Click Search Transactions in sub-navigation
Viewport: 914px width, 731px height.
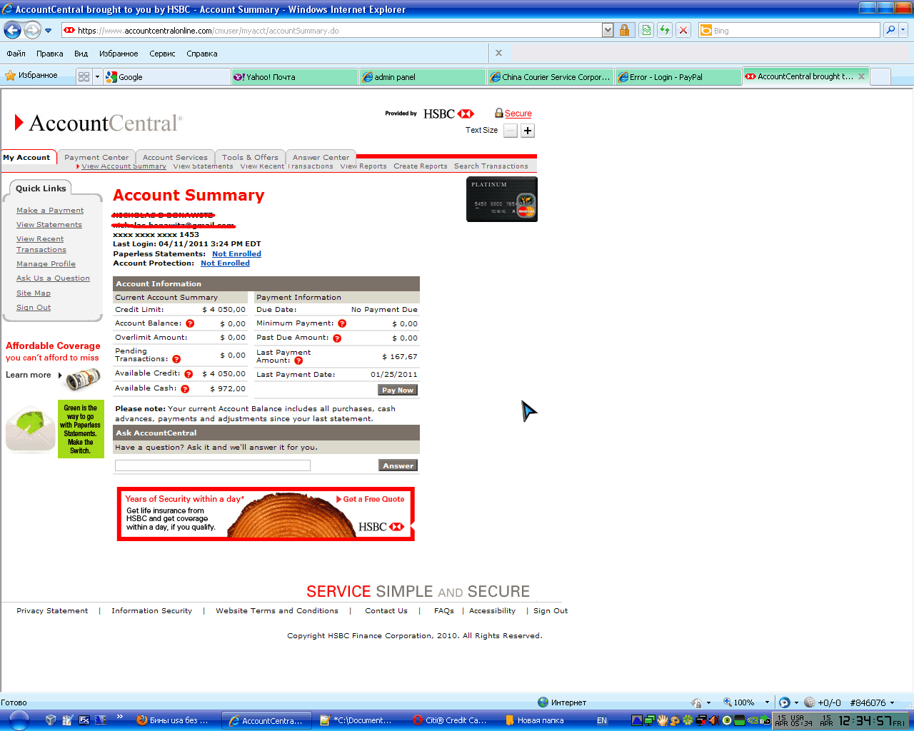[x=491, y=166]
